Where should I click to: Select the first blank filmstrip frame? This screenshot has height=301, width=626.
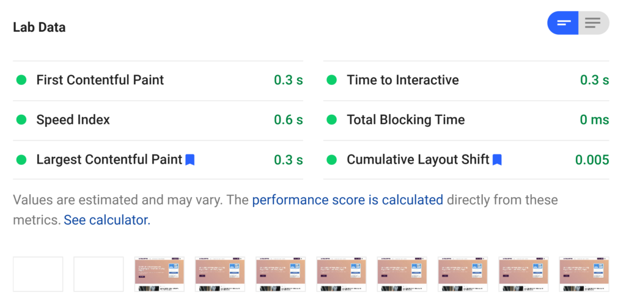pyautogui.click(x=38, y=274)
